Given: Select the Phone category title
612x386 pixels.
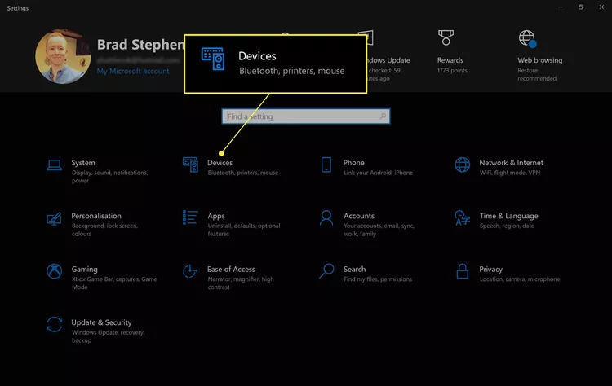Looking at the screenshot, I should pos(353,163).
